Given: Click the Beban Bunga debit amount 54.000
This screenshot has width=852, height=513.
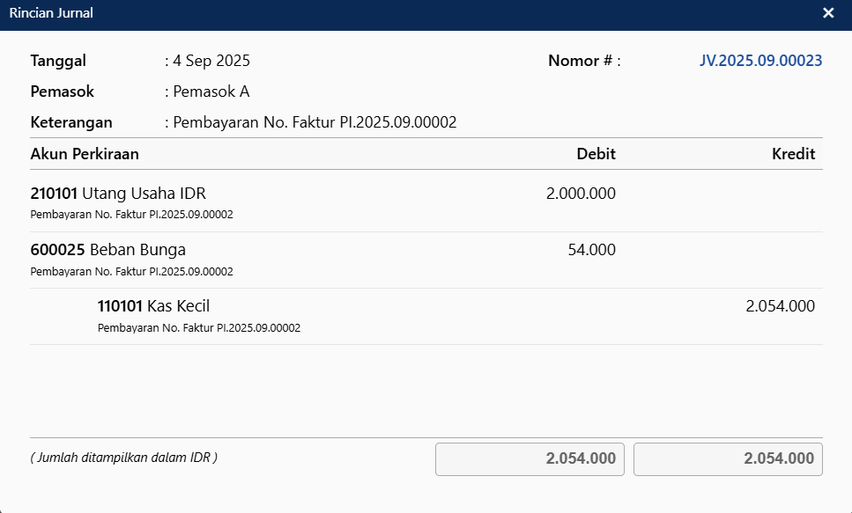Looking at the screenshot, I should [591, 250].
